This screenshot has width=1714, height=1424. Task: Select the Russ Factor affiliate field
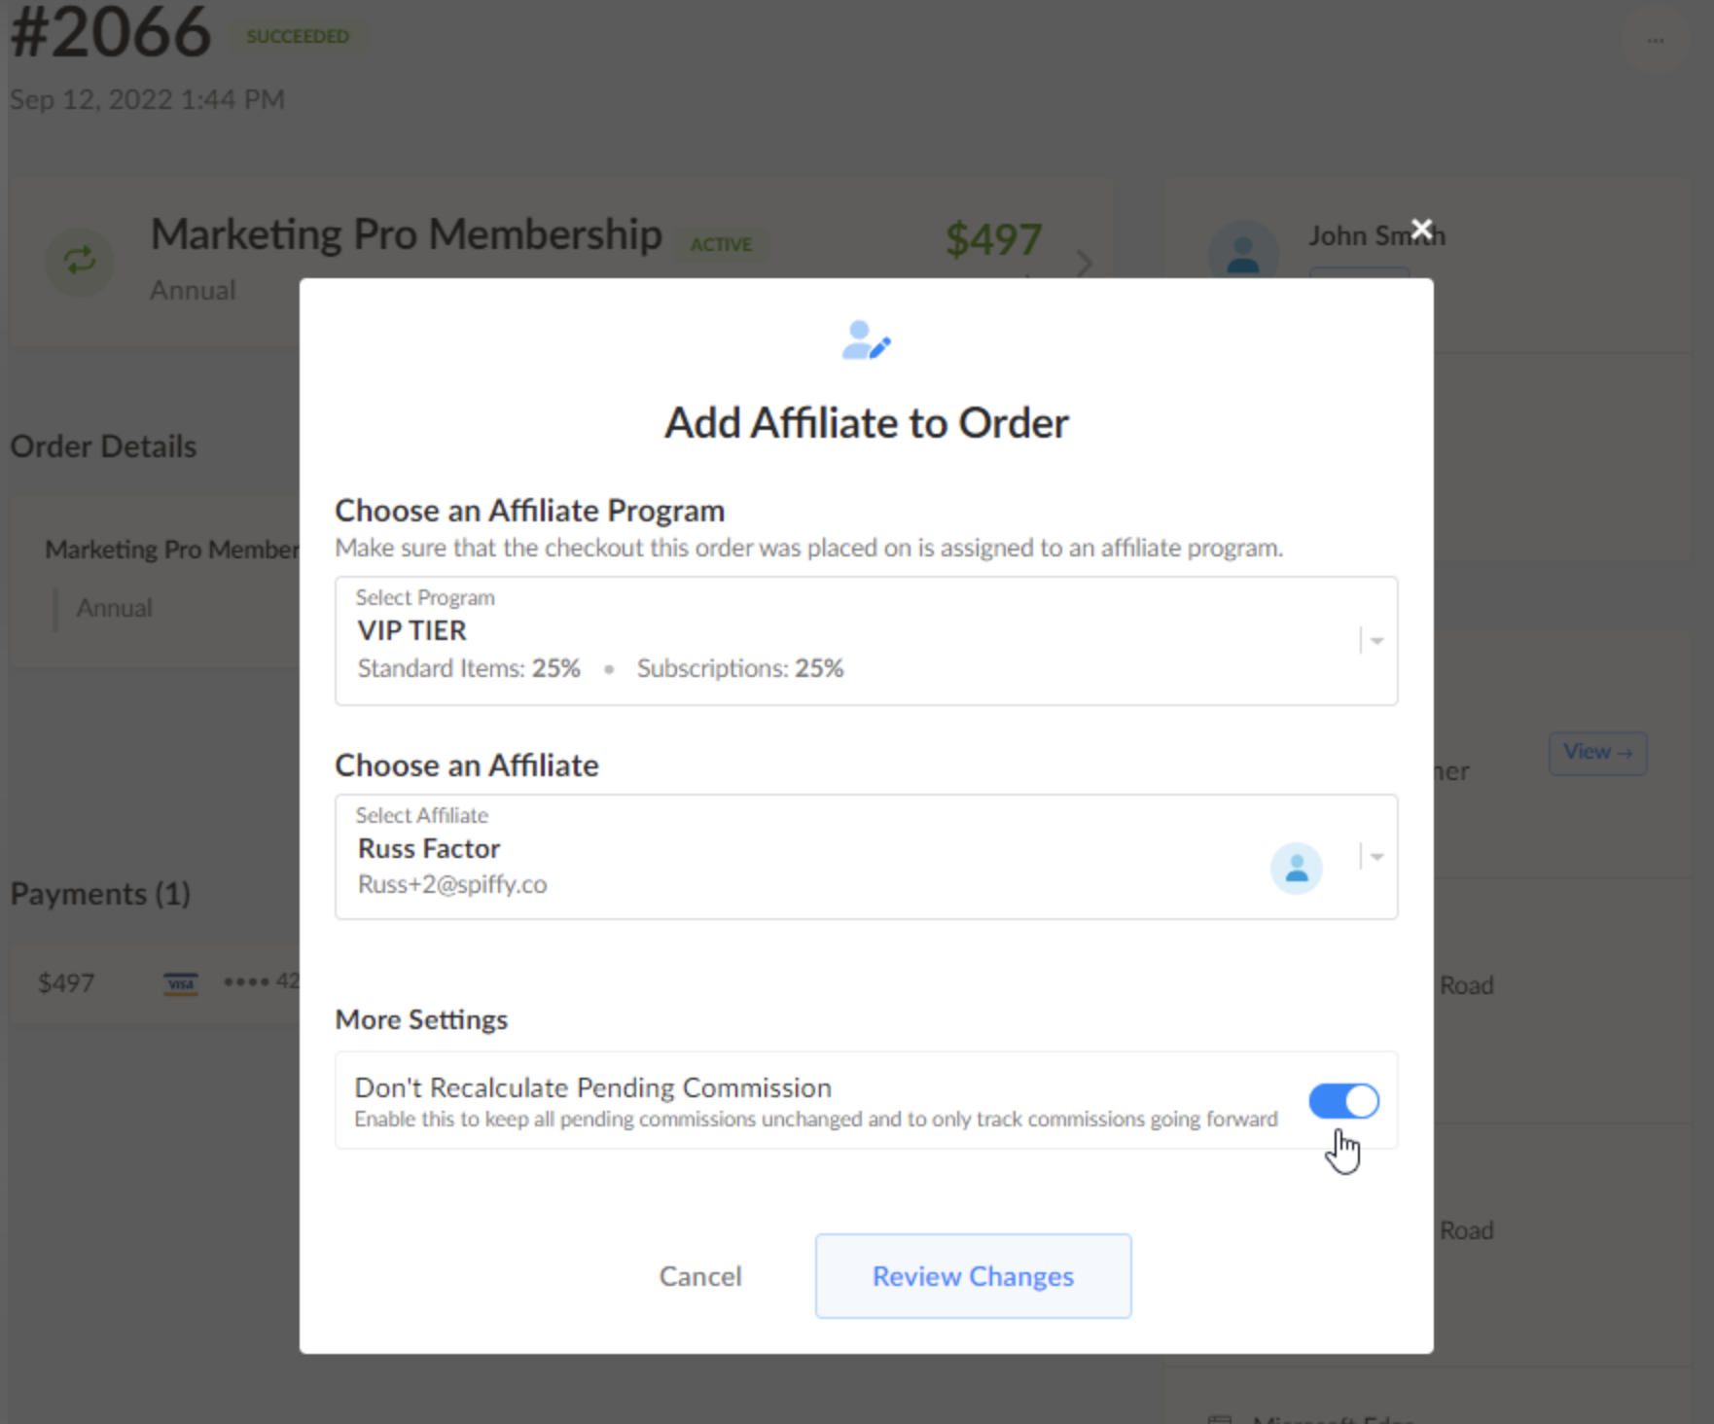click(866, 857)
